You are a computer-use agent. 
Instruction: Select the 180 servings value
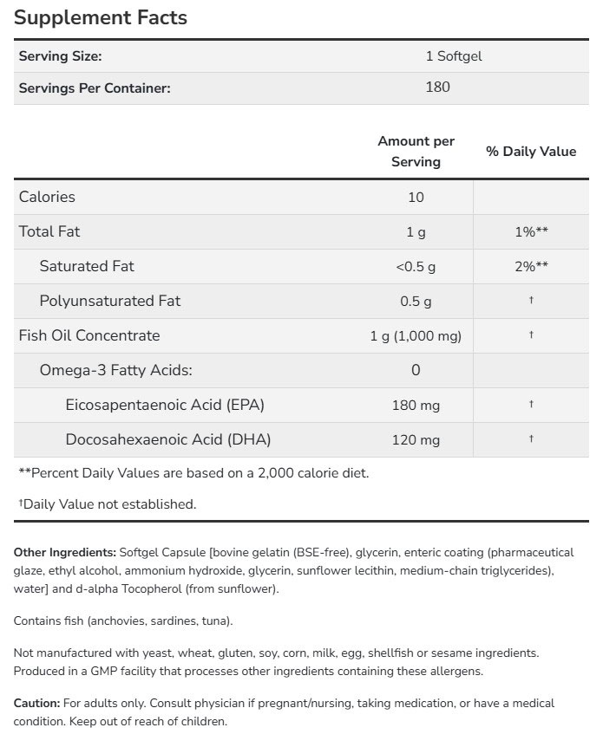tap(437, 88)
